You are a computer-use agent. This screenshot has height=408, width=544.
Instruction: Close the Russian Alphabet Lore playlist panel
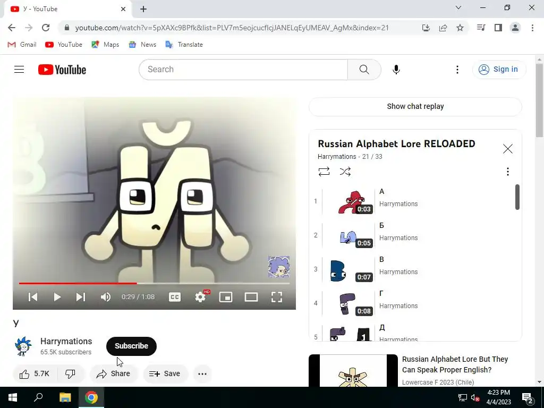[507, 149]
